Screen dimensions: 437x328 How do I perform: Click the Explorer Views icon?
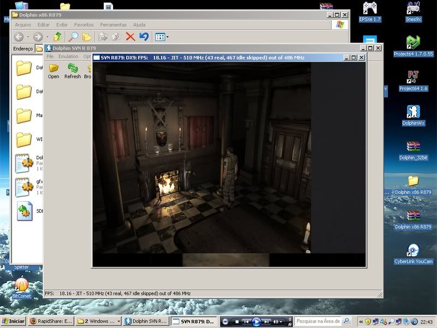point(160,37)
